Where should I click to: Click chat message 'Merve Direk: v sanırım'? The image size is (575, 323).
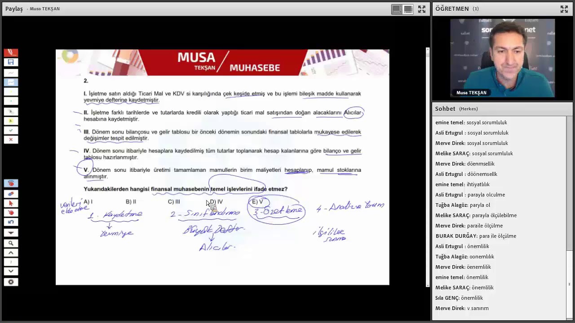click(462, 308)
